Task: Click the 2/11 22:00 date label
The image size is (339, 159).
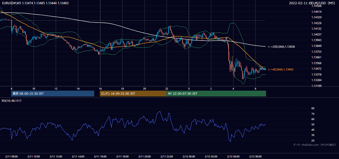Action: (167, 156)
